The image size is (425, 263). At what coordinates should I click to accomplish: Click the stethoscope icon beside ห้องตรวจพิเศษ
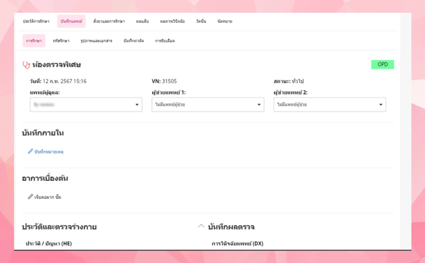click(x=26, y=65)
